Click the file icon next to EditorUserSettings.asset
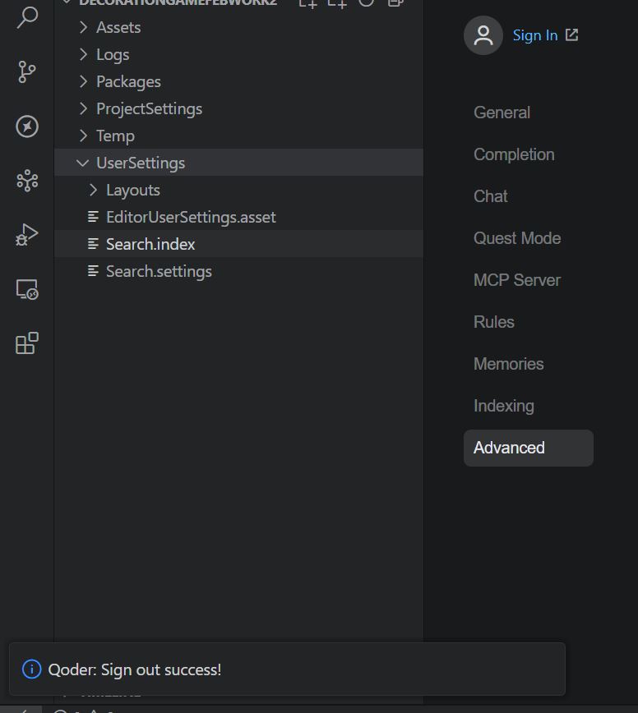This screenshot has width=638, height=713. [x=93, y=217]
